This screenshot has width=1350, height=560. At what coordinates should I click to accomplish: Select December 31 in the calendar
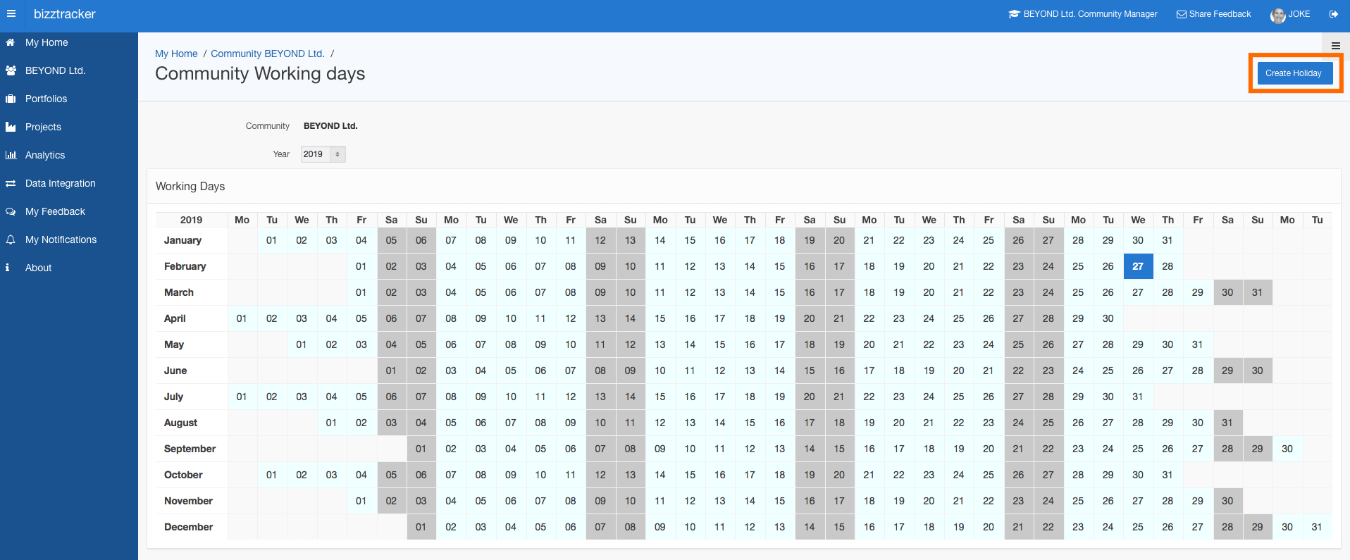[1317, 527]
